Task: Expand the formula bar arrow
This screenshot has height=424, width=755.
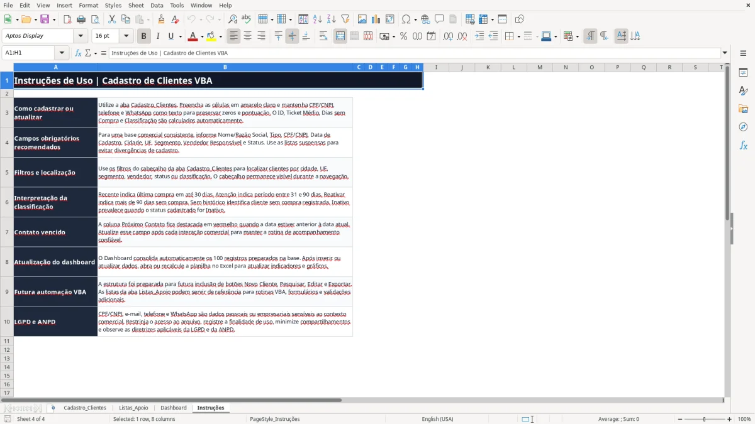Action: (725, 53)
